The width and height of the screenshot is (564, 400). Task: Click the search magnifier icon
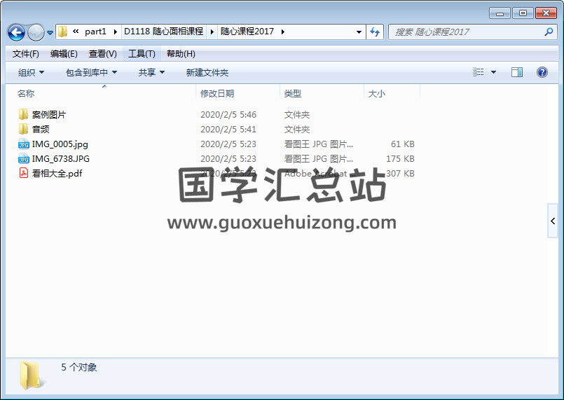pos(549,32)
